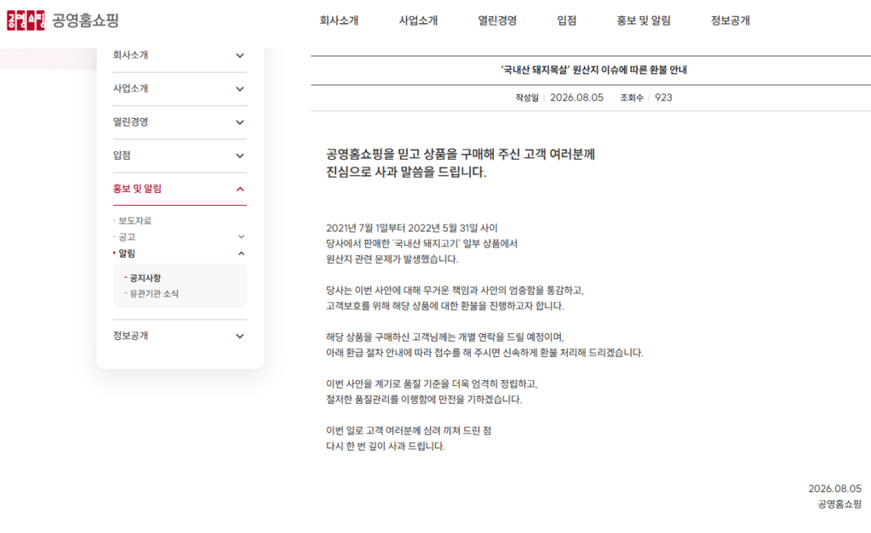Click the 공영홈쇼핑 header site name
871x533 pixels.
85,20
